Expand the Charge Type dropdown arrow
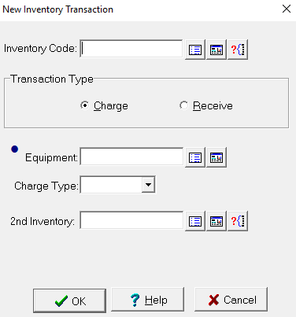Viewport: 296px width, 317px height. pos(148,185)
